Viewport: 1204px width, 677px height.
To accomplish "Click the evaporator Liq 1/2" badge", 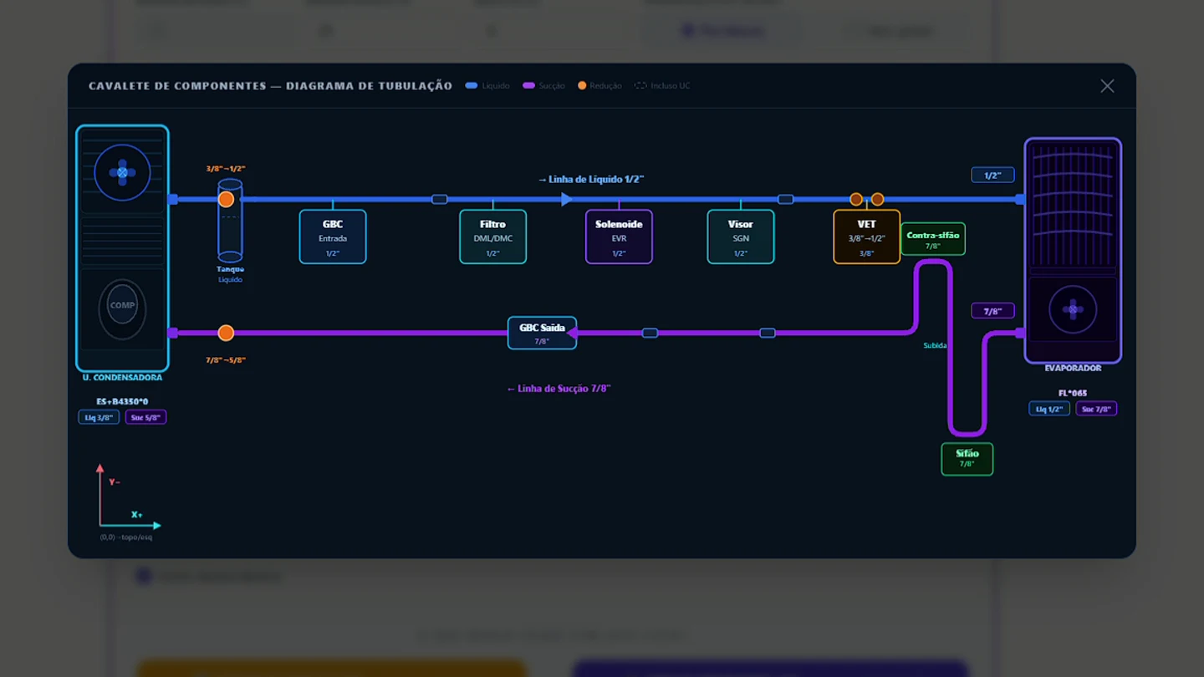I will (x=1048, y=409).
